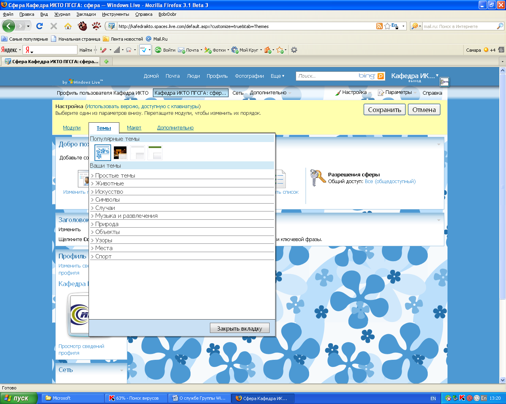Click the пуск Start button

point(19,398)
